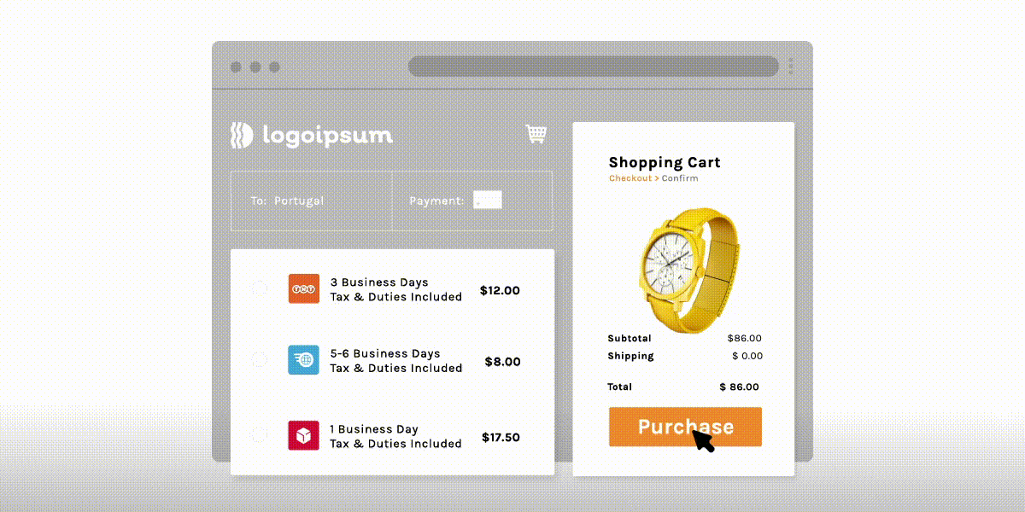Click the red package carrier icon
The width and height of the screenshot is (1025, 512).
(x=303, y=436)
